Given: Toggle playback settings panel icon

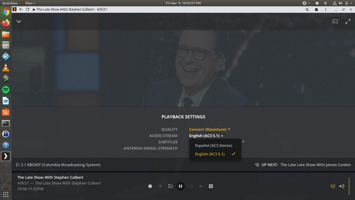Looking at the screenshot, I should pos(333,186).
